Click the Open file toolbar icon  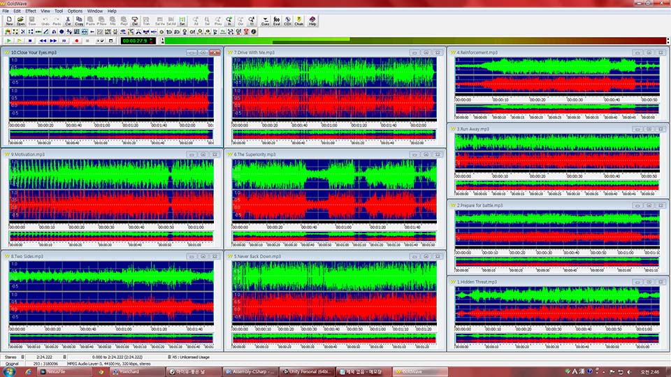click(x=20, y=21)
